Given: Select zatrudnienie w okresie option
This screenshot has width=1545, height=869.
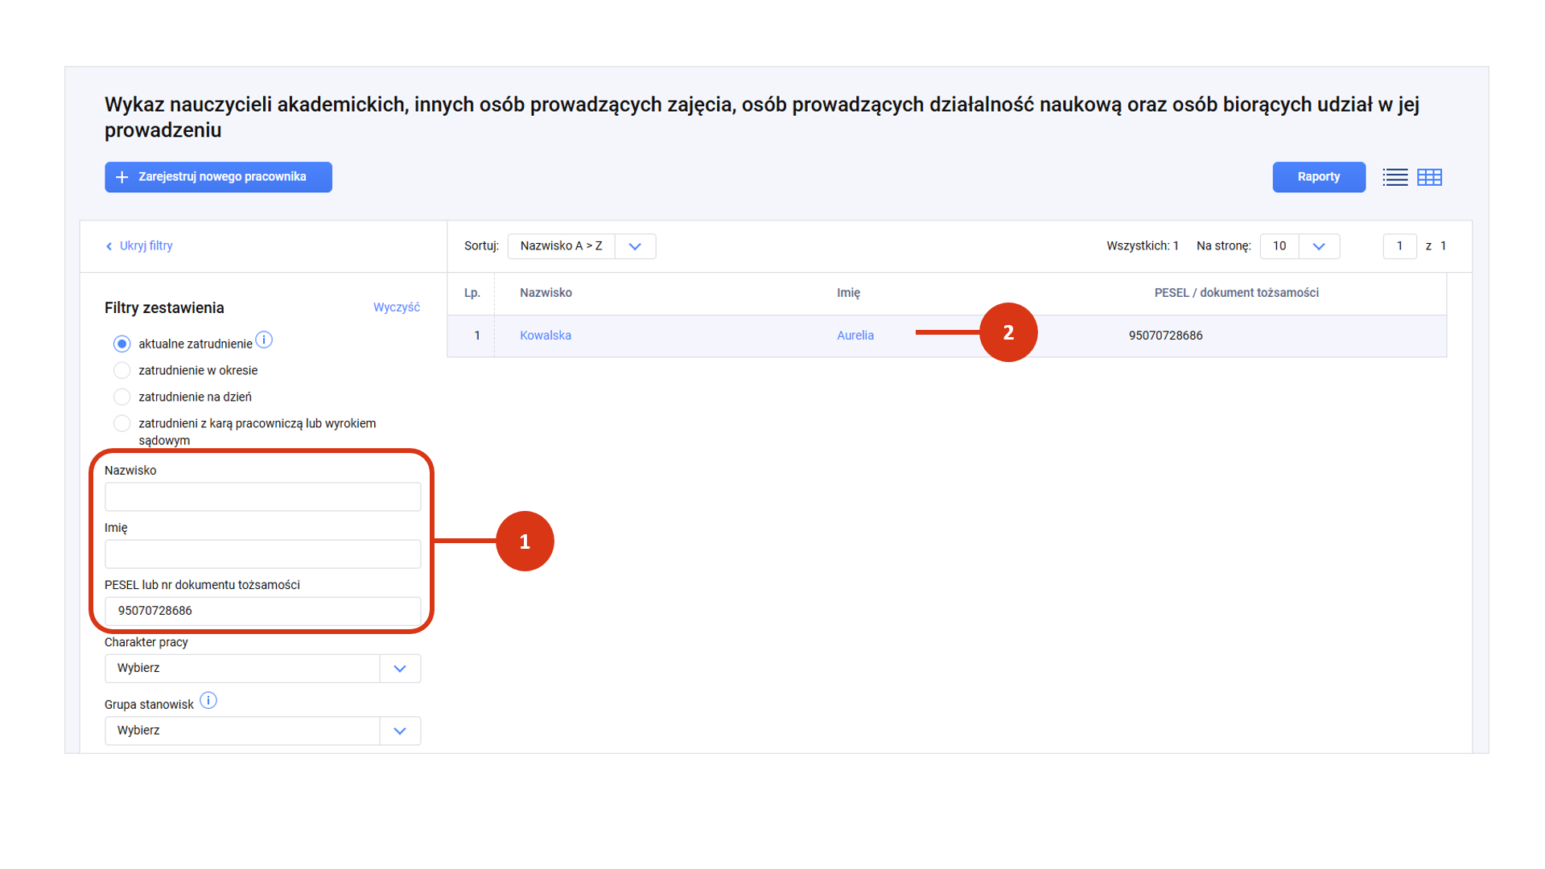Looking at the screenshot, I should coord(122,371).
